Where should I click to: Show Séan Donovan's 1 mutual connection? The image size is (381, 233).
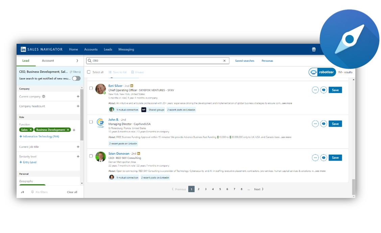(x=124, y=177)
